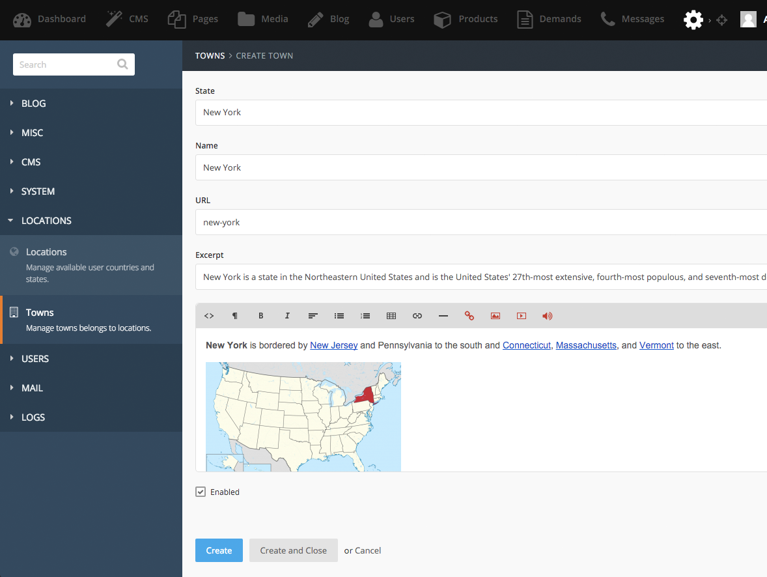Click the CMS magic wand icon

[x=115, y=19]
